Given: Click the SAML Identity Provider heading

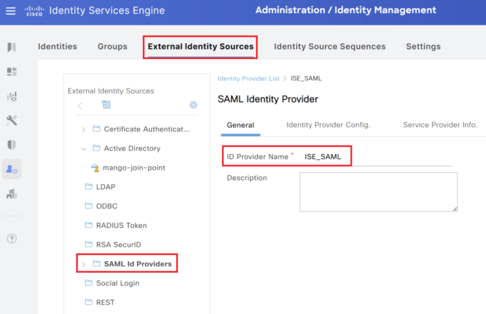Looking at the screenshot, I should (268, 99).
